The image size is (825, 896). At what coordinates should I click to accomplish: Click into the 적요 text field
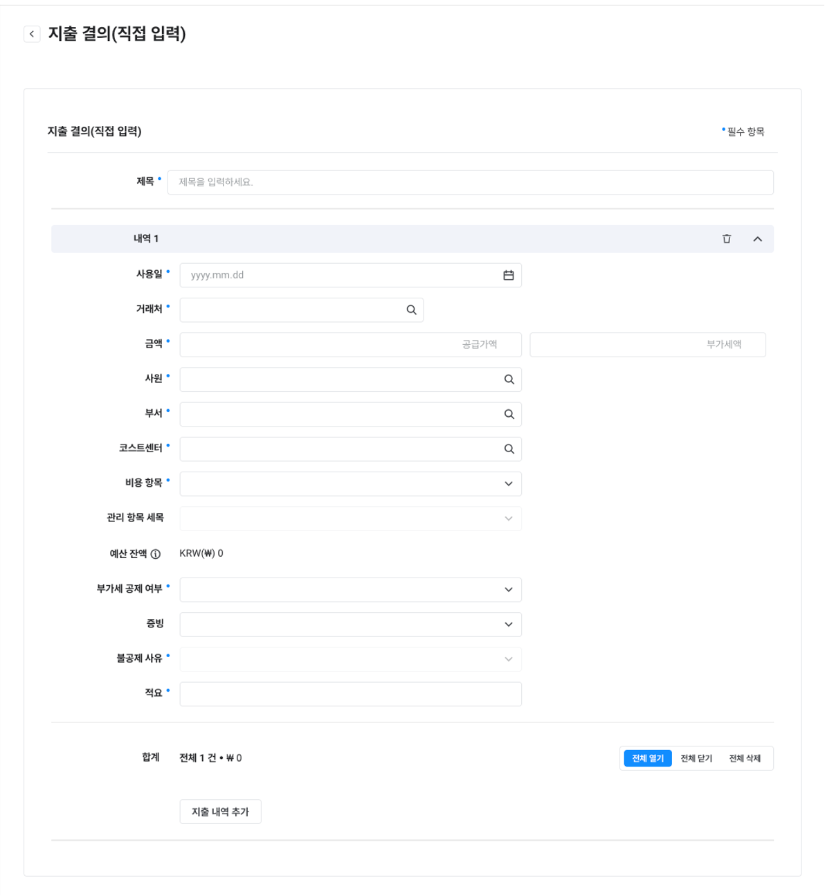(x=350, y=694)
